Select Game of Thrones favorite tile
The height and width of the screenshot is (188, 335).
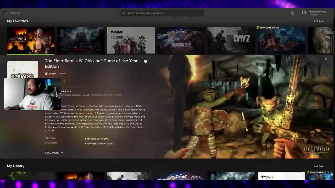pos(81,40)
